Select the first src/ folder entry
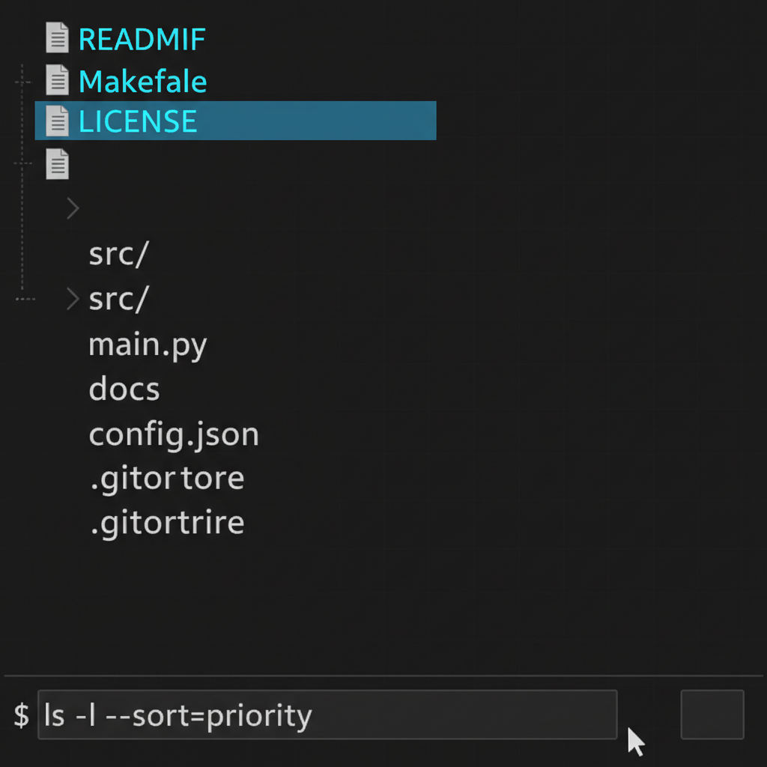This screenshot has height=767, width=767. click(x=118, y=254)
